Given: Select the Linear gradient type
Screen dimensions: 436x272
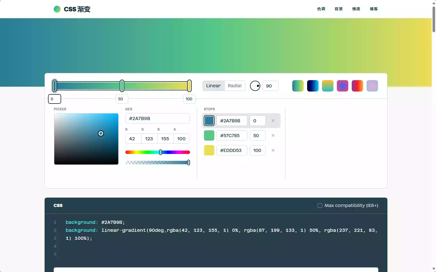Looking at the screenshot, I should point(213,86).
